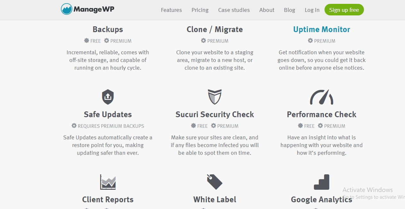Image resolution: width=405 pixels, height=209 pixels.
Task: Click the PREMIUM badge icon under Backups
Action: tap(106, 41)
